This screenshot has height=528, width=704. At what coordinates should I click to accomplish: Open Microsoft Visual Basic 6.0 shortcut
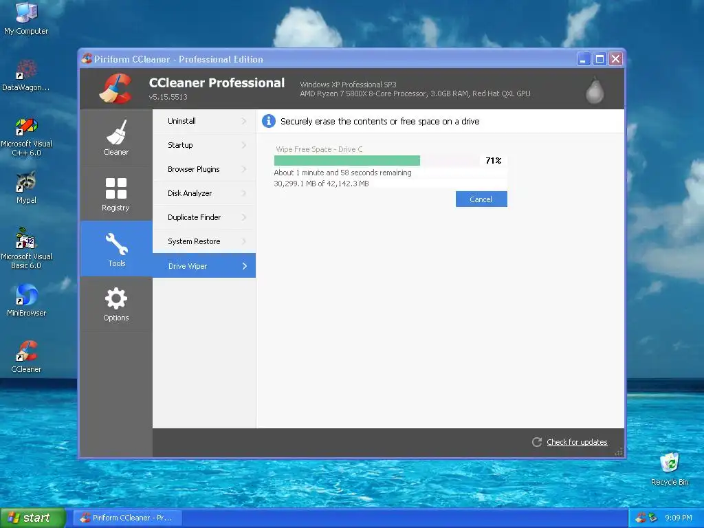coord(25,239)
